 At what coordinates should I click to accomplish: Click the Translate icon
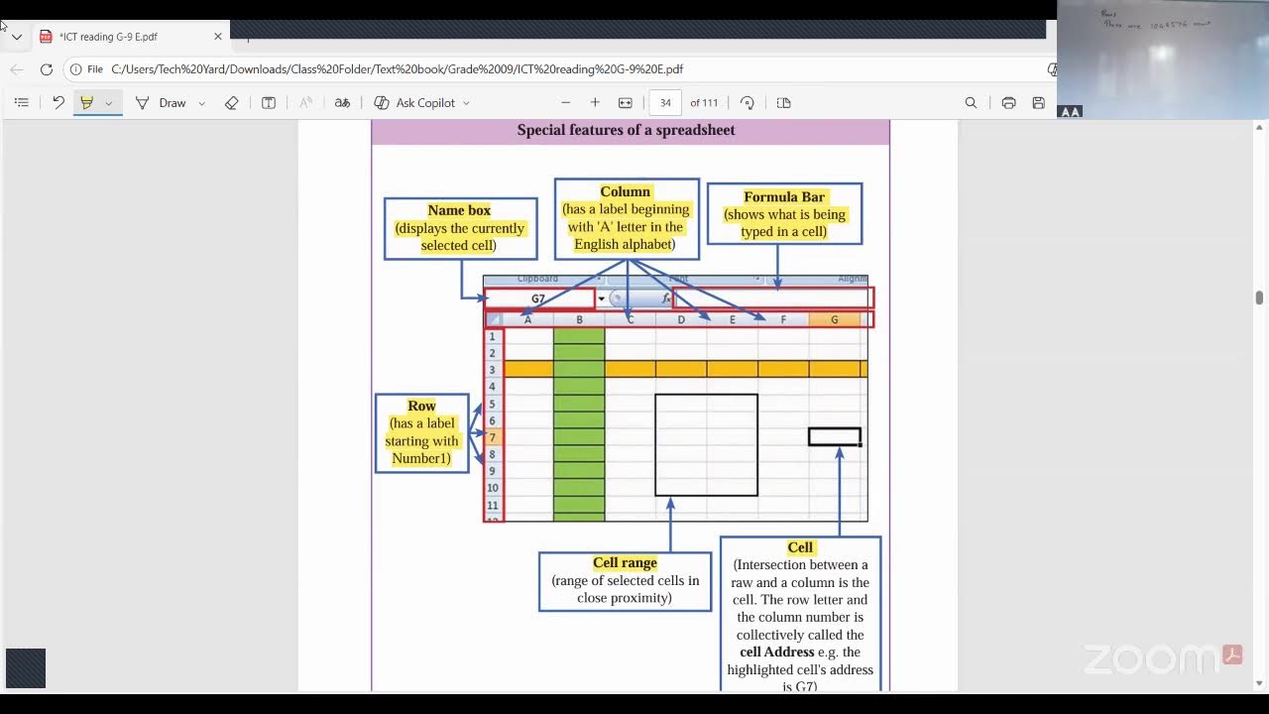342,102
